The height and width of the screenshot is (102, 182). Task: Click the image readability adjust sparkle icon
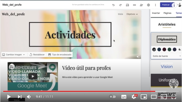click(138, 57)
